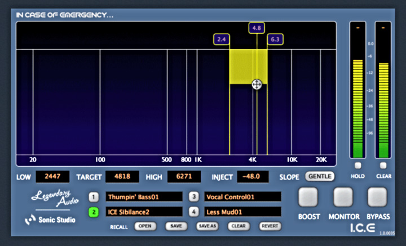Click the Less Mud01 preset name field

tap(242, 212)
